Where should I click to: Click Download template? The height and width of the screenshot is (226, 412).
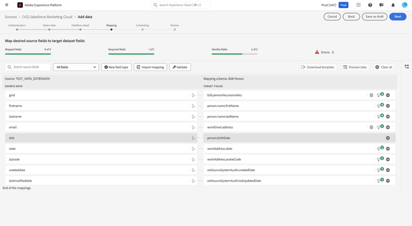[x=318, y=67]
